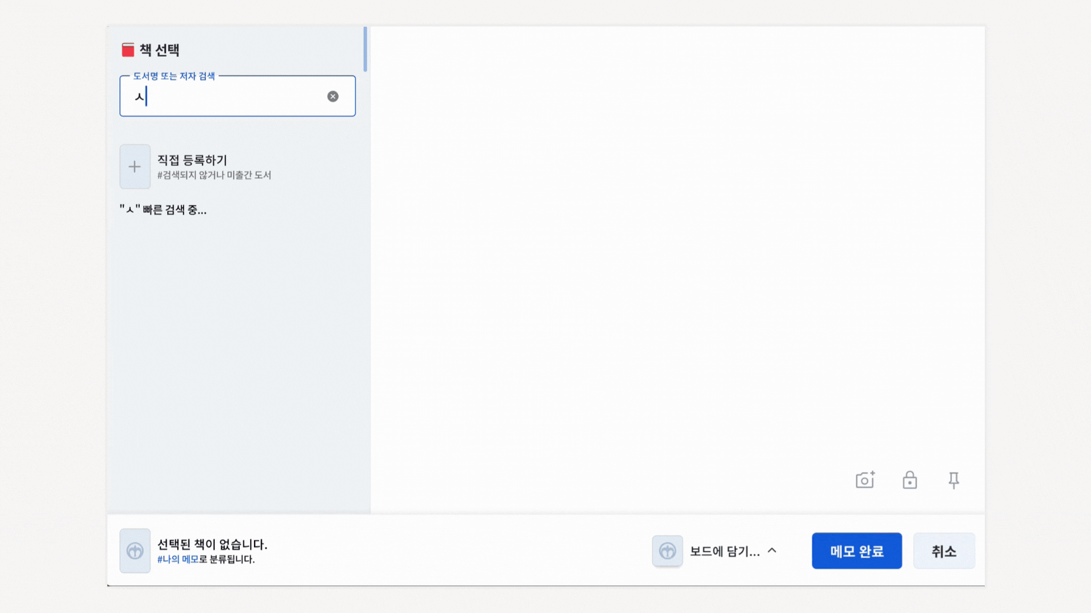
Task: Click the 책 선택 panel heading
Action: click(x=160, y=50)
